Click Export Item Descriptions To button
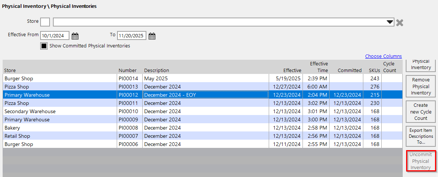Screen dimensions: 438x177 420,136
